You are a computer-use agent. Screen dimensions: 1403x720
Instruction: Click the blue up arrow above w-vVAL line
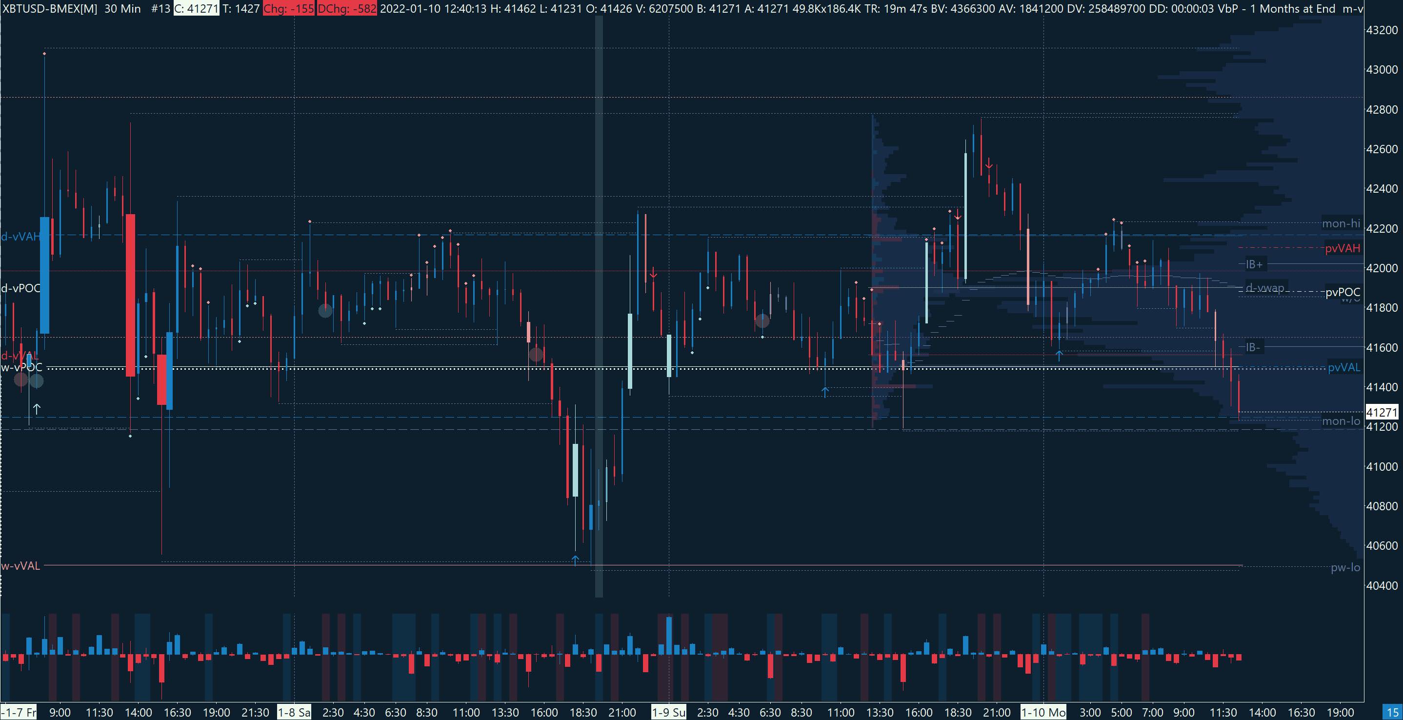[575, 560]
